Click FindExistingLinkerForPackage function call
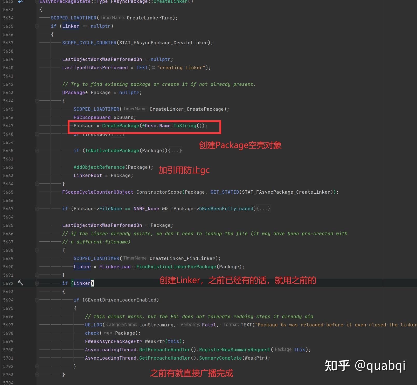 point(176,267)
